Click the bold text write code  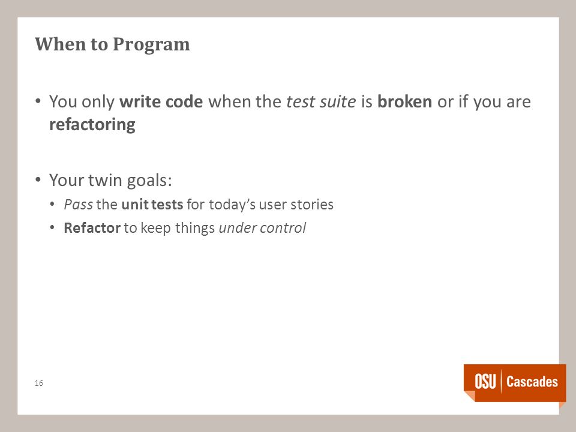pos(161,102)
